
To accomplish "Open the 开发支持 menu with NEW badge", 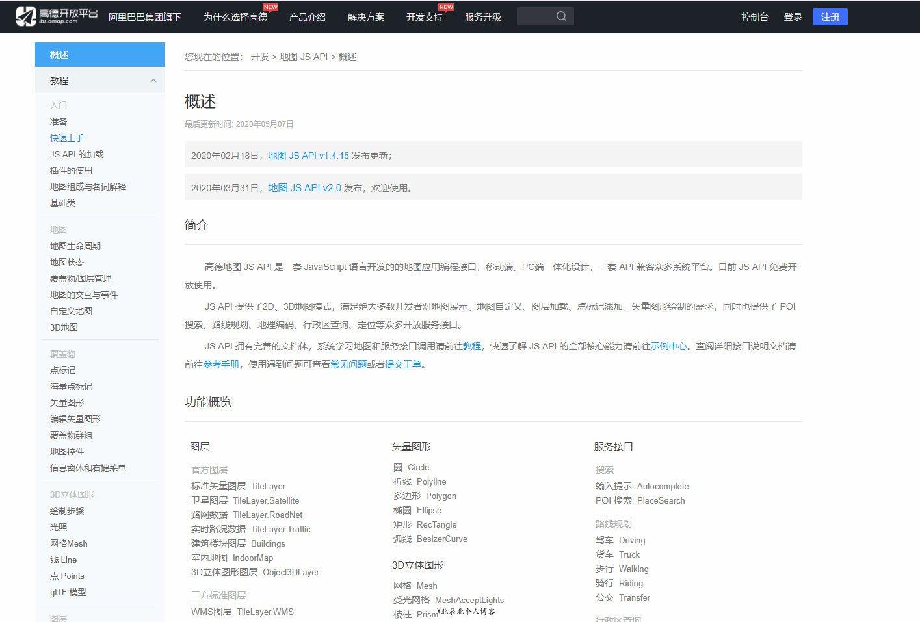I will [423, 18].
